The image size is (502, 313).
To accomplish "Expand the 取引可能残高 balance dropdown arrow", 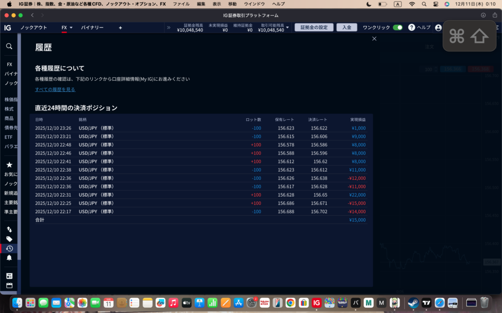I will click(288, 27).
